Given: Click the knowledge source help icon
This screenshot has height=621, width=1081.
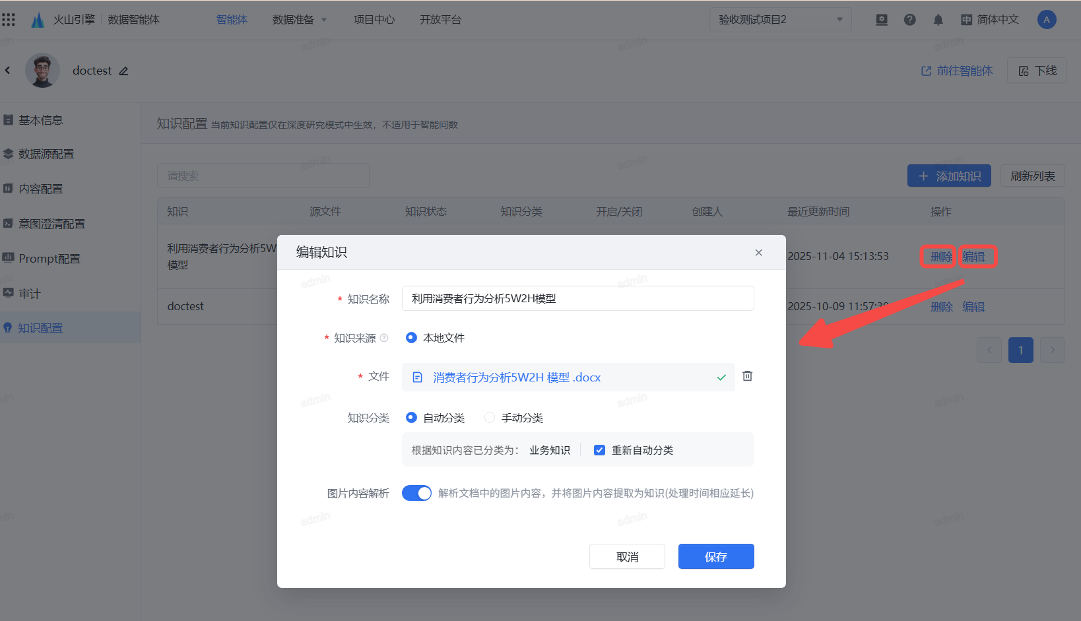Looking at the screenshot, I should [384, 338].
